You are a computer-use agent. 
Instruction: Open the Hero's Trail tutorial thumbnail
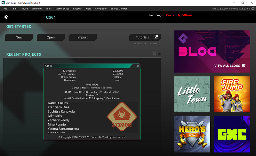coord(192,134)
